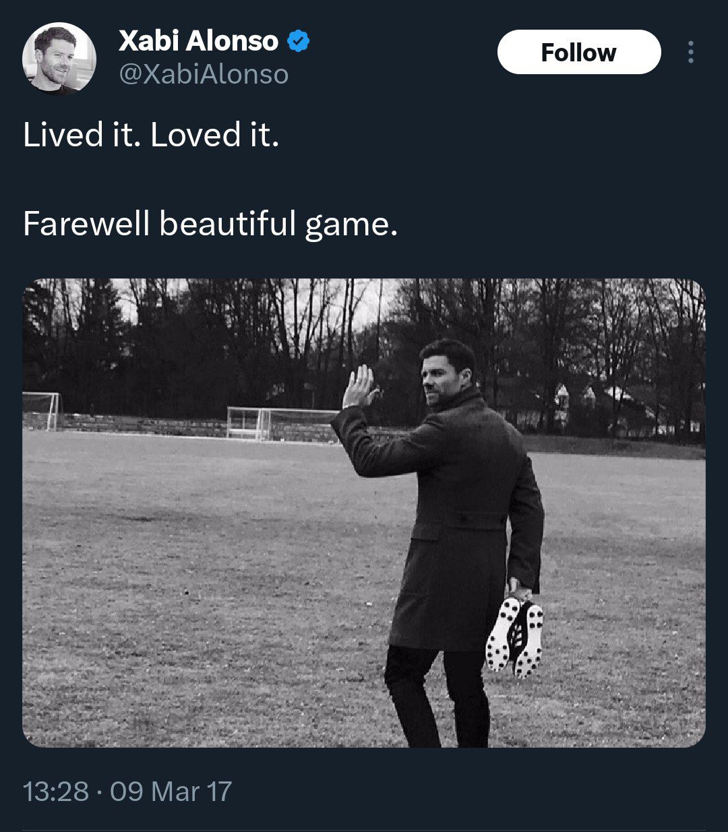Click the football boots in the photo
The width and height of the screenshot is (728, 832).
(515, 636)
